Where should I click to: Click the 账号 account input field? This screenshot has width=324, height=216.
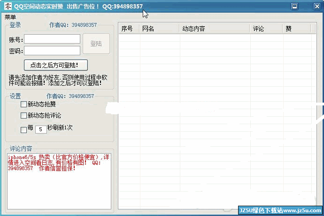(x=52, y=39)
